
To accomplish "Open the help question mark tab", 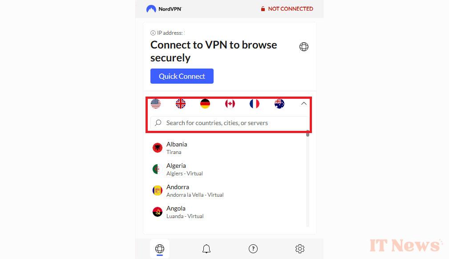I will [253, 249].
